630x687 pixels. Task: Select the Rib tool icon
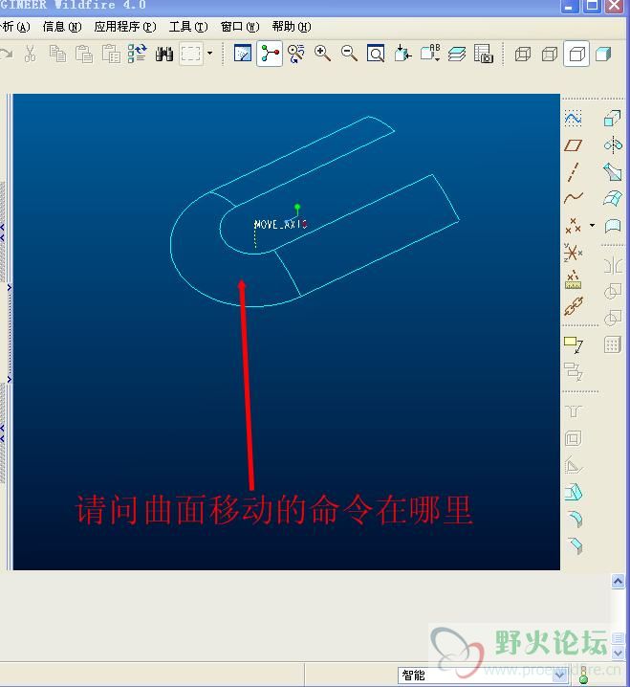click(573, 465)
